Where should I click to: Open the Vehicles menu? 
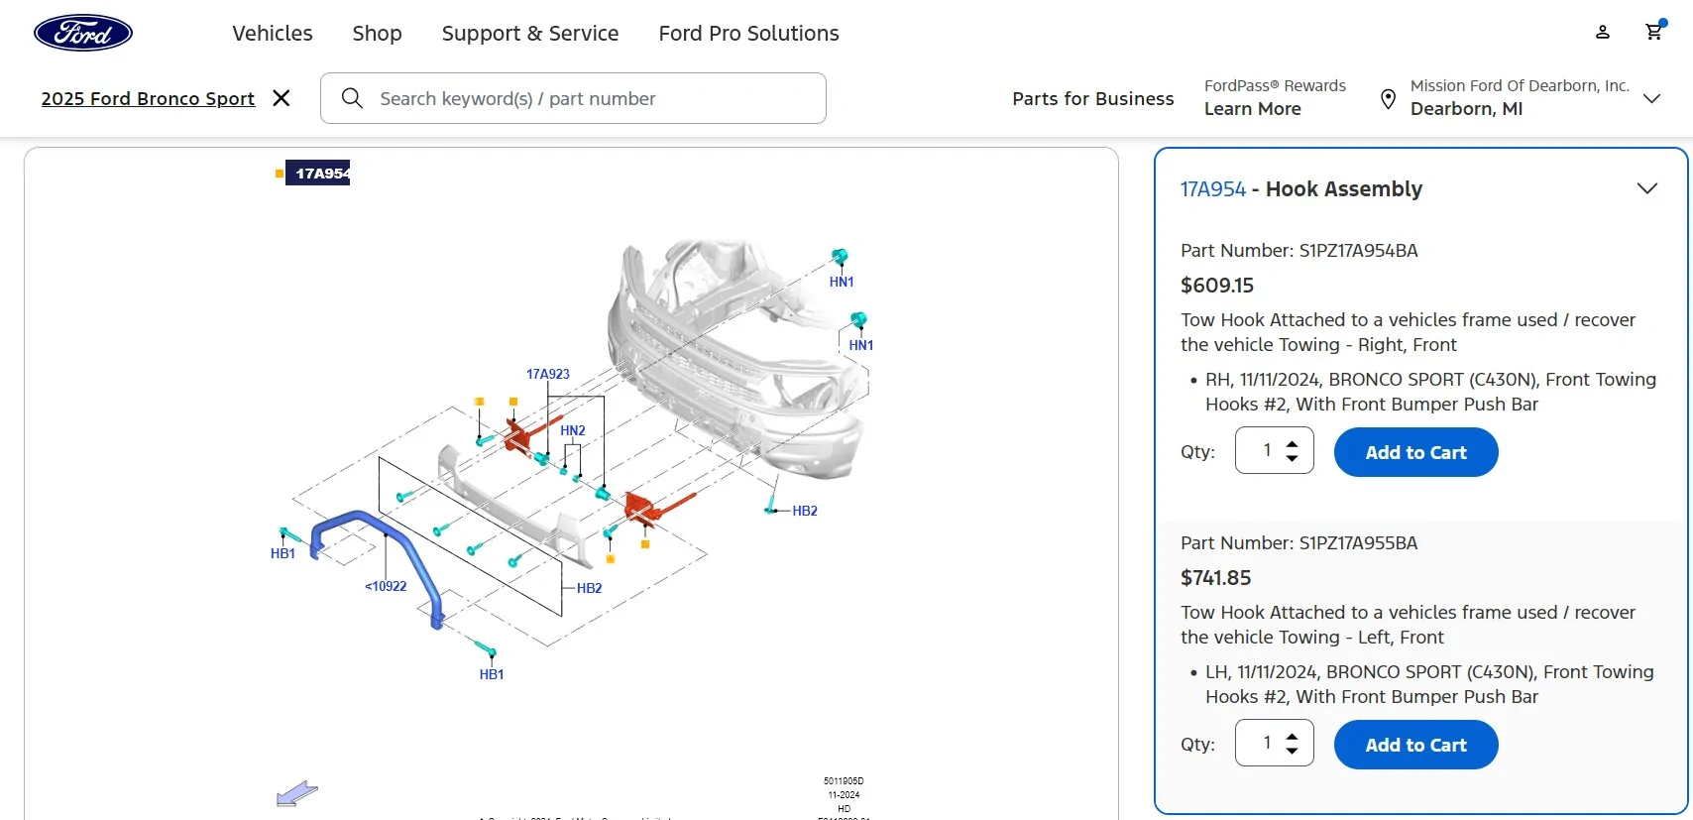(273, 33)
